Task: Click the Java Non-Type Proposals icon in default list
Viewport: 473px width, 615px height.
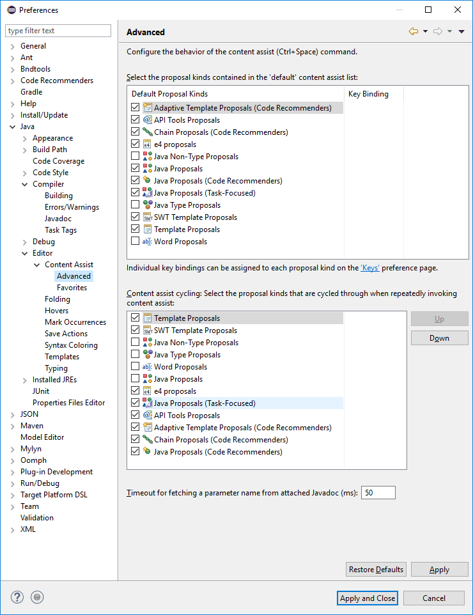Action: (x=147, y=156)
